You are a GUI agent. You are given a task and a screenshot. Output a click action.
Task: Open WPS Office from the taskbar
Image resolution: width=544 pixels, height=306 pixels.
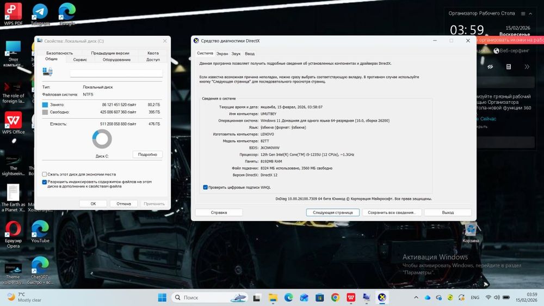coord(351,297)
